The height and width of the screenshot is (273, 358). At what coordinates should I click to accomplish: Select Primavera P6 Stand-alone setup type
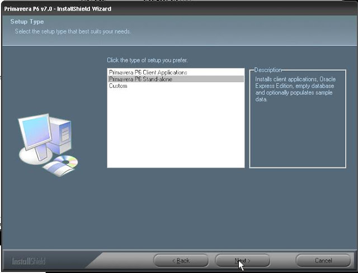click(176, 79)
